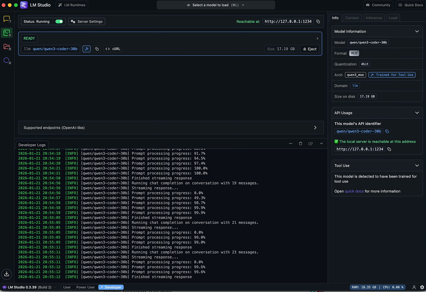Click the qwen3_moe arch badge
Screen dimensions: 426x292
pyautogui.click(x=355, y=75)
